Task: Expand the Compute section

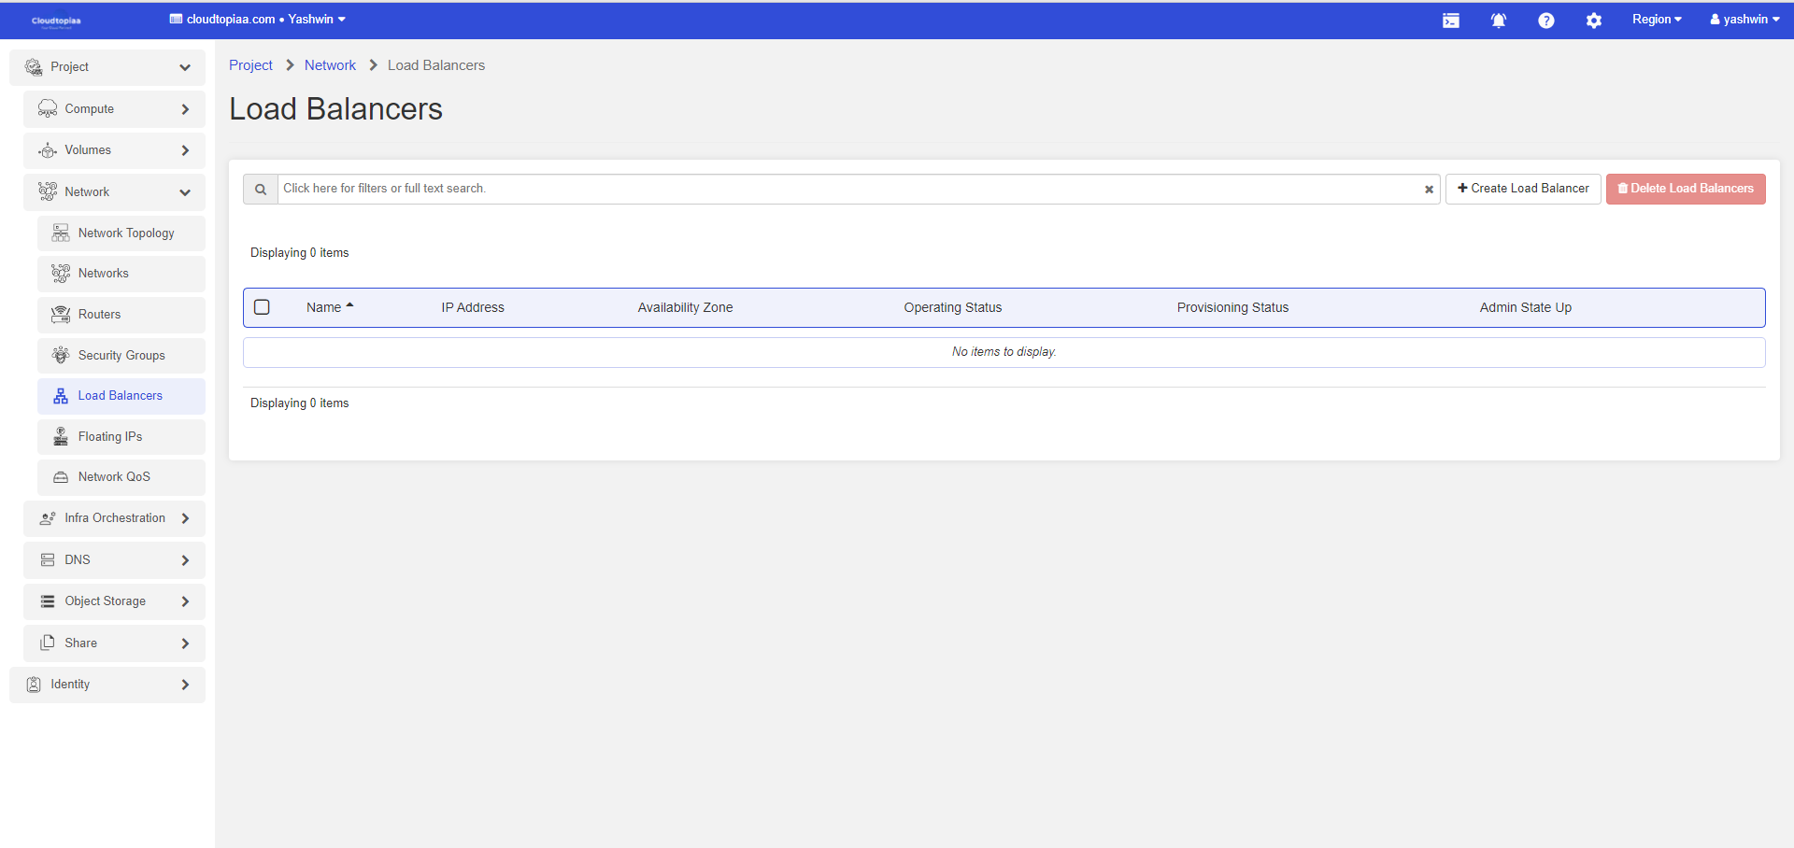Action: coord(114,109)
